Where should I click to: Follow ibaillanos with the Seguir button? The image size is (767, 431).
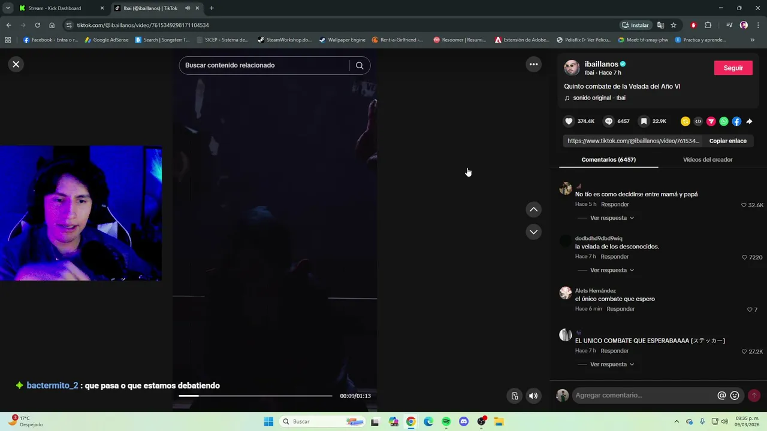733,68
